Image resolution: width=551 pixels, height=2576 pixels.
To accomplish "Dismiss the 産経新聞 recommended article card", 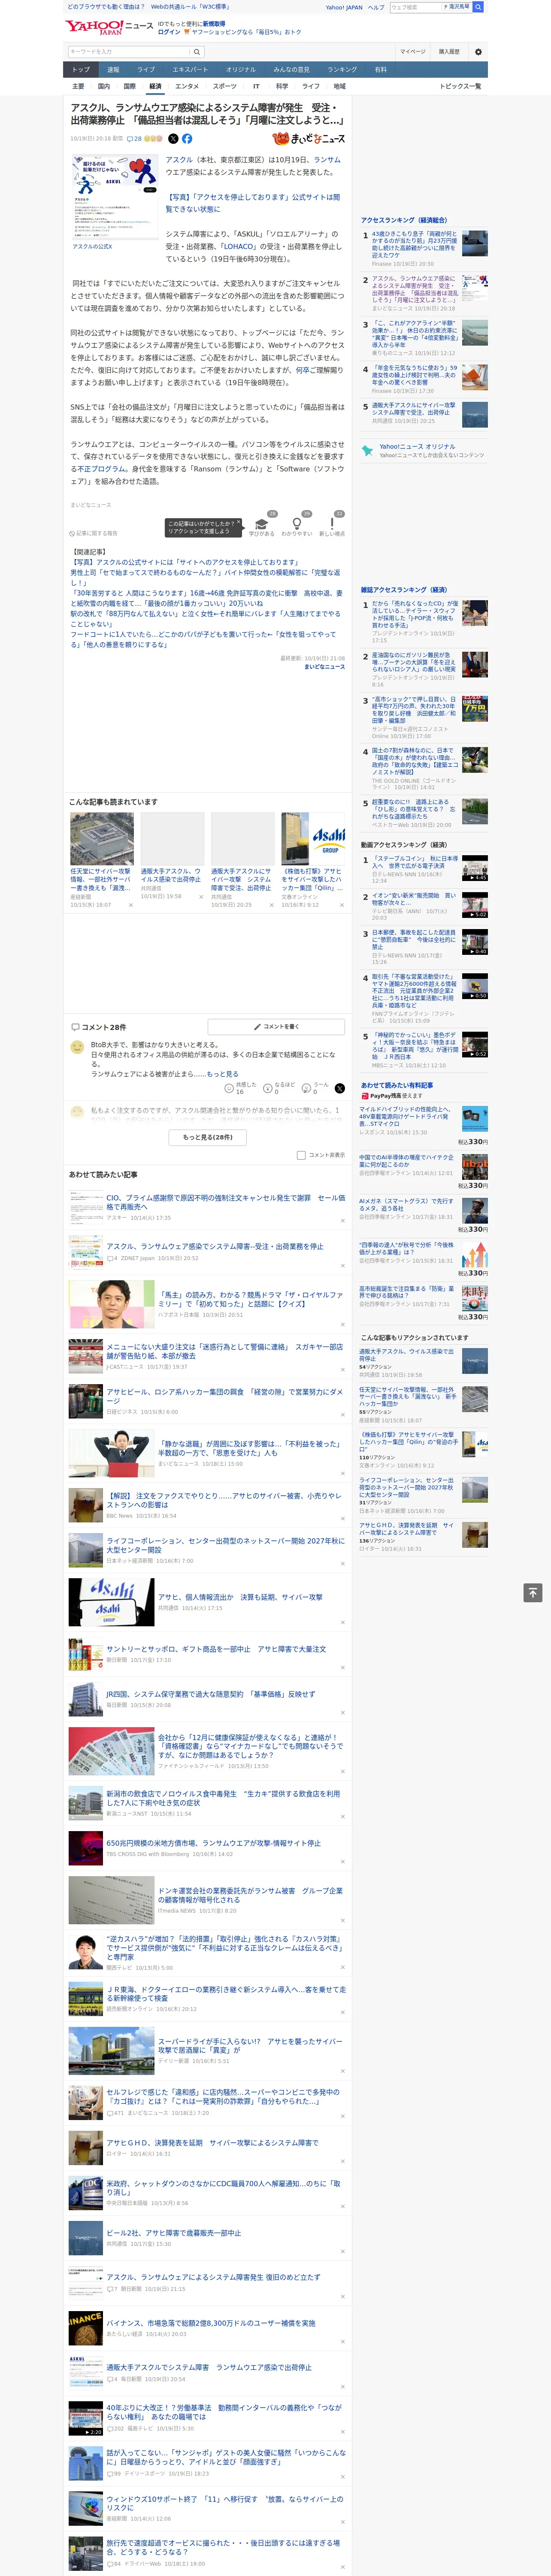I will click(130, 905).
